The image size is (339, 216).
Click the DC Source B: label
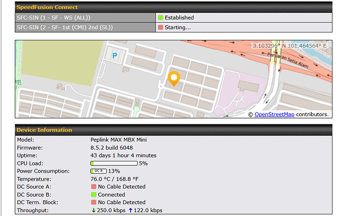click(34, 194)
